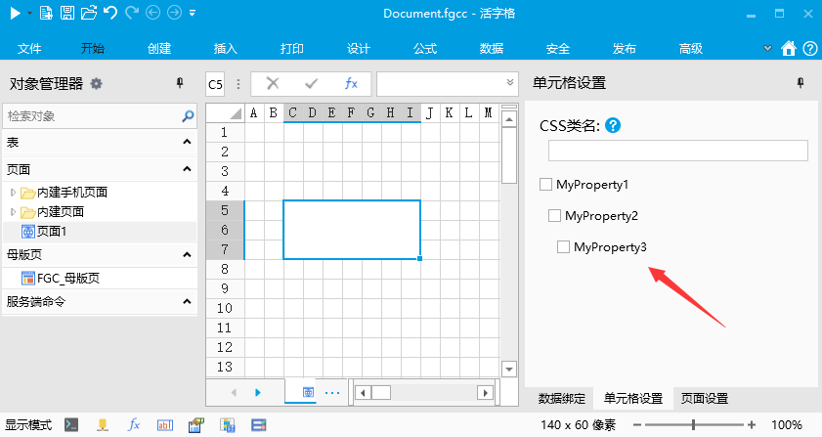Switch to the 创建 ribbon tab
This screenshot has height=437, width=822.
(x=159, y=49)
